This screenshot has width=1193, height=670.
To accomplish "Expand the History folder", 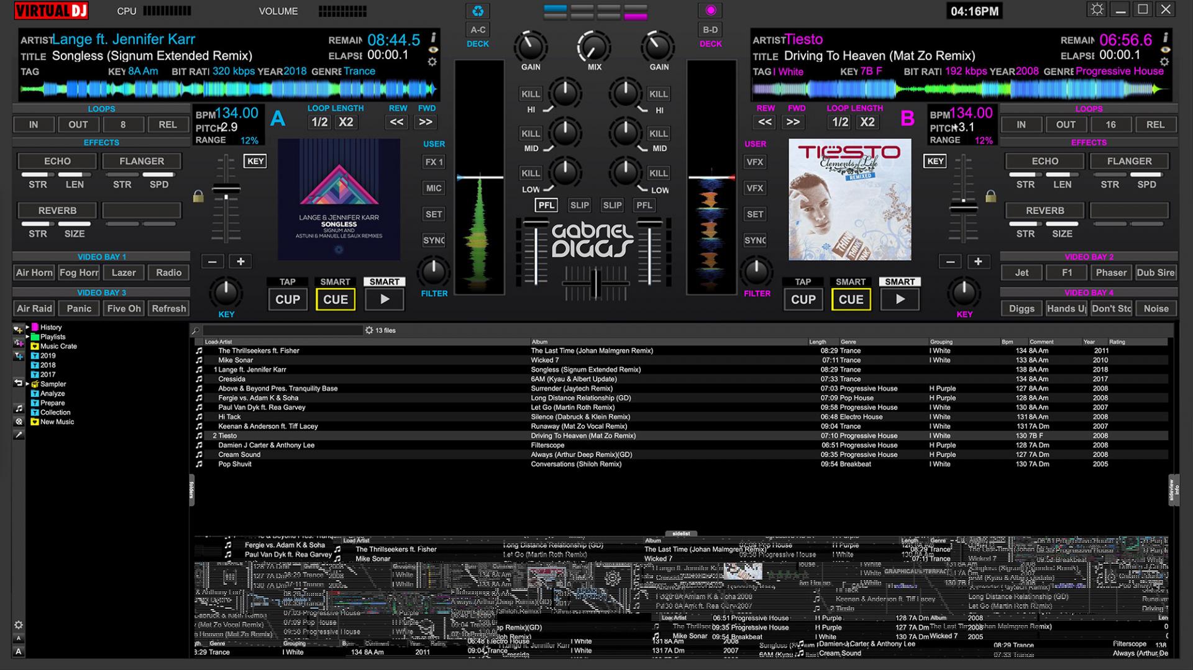I will [27, 327].
